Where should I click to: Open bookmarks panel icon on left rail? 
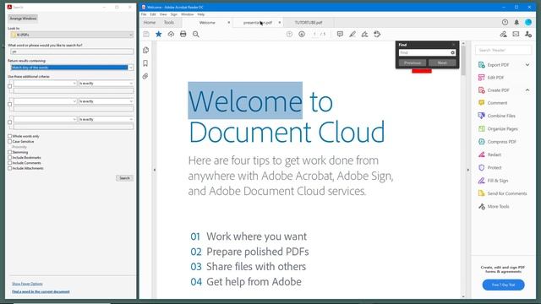[x=145, y=63]
